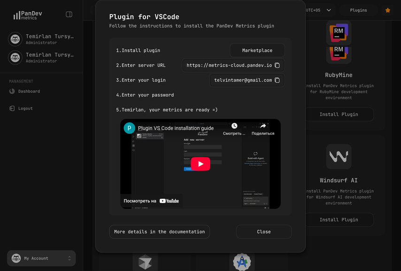Image resolution: width=401 pixels, height=271 pixels.
Task: Open video title Plugin VS Code installation guide
Action: click(x=176, y=128)
